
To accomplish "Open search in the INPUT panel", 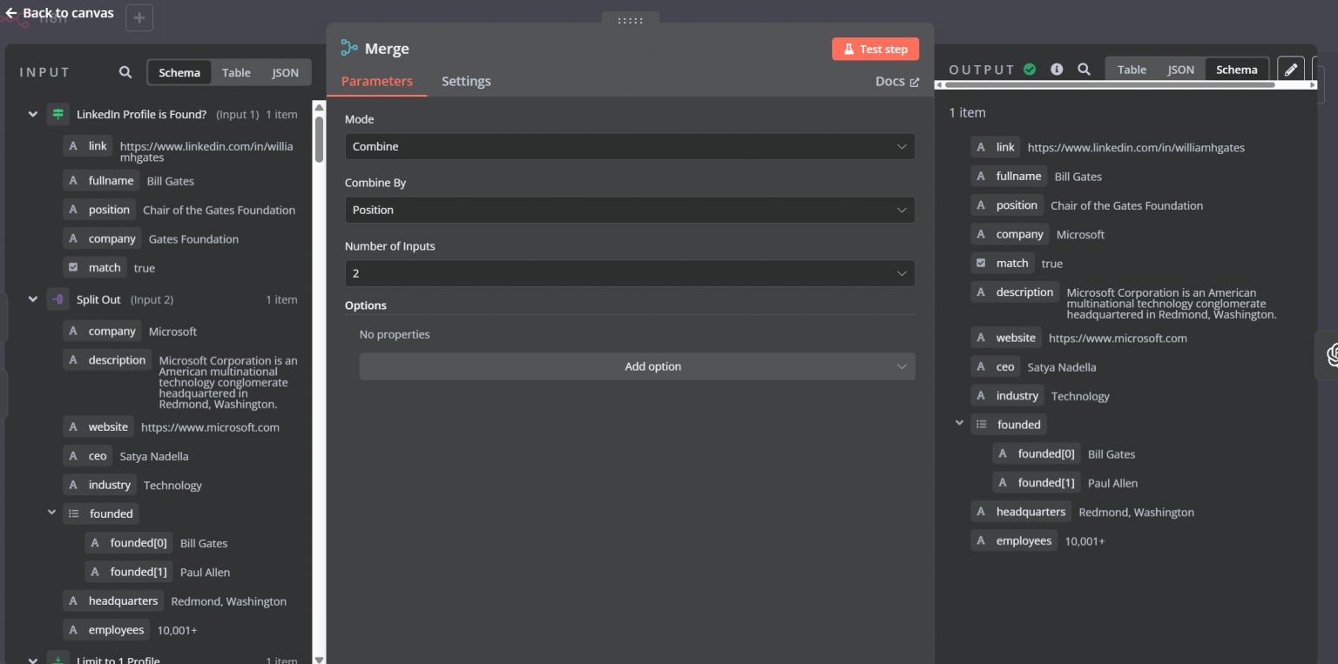I will (x=125, y=72).
